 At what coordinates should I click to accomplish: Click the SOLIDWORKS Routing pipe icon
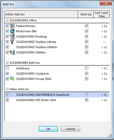pos(12,37)
